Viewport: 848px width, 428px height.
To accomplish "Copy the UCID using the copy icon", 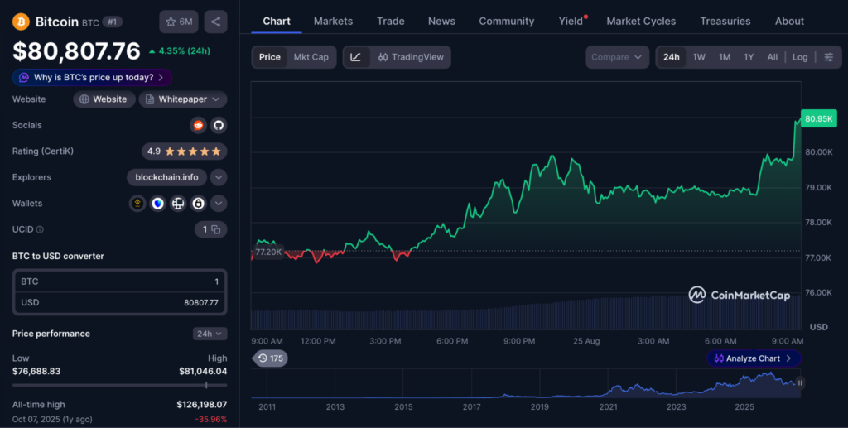I will tap(216, 229).
